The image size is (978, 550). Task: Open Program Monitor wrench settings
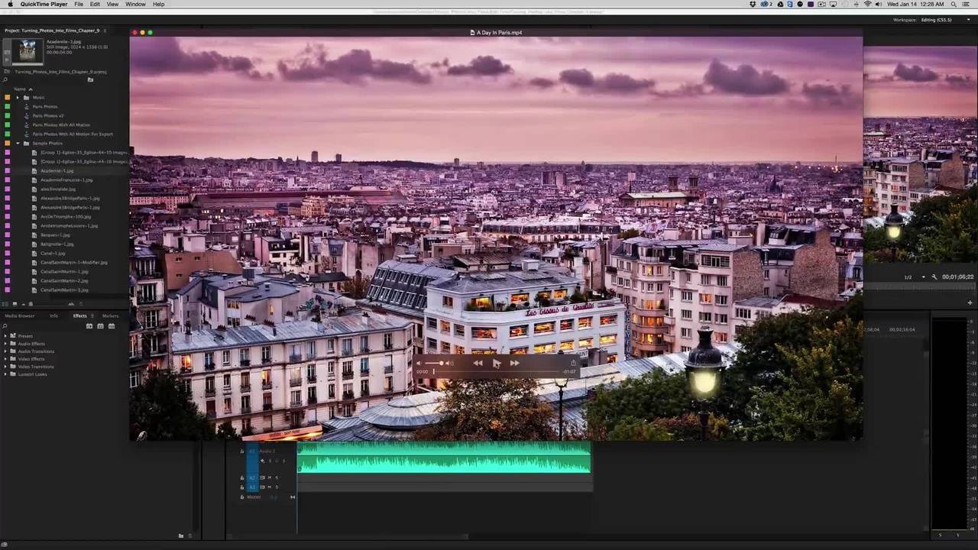934,277
